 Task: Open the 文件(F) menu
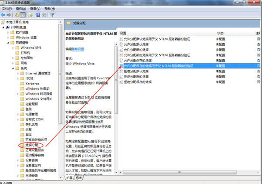(x=7, y=8)
